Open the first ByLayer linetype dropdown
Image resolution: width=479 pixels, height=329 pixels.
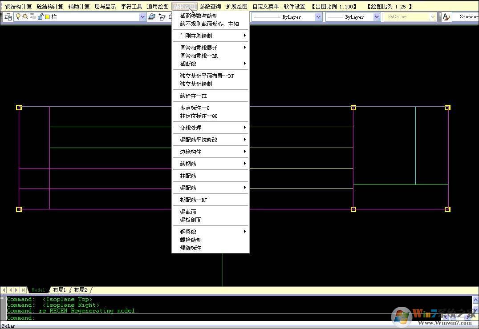click(318, 17)
